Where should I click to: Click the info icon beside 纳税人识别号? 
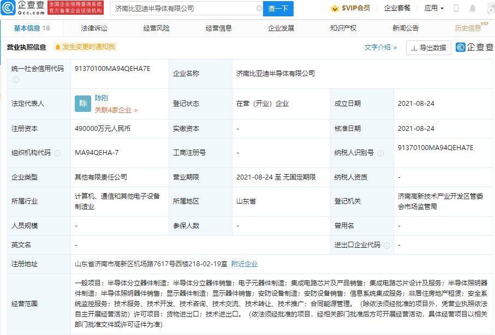[x=380, y=153]
